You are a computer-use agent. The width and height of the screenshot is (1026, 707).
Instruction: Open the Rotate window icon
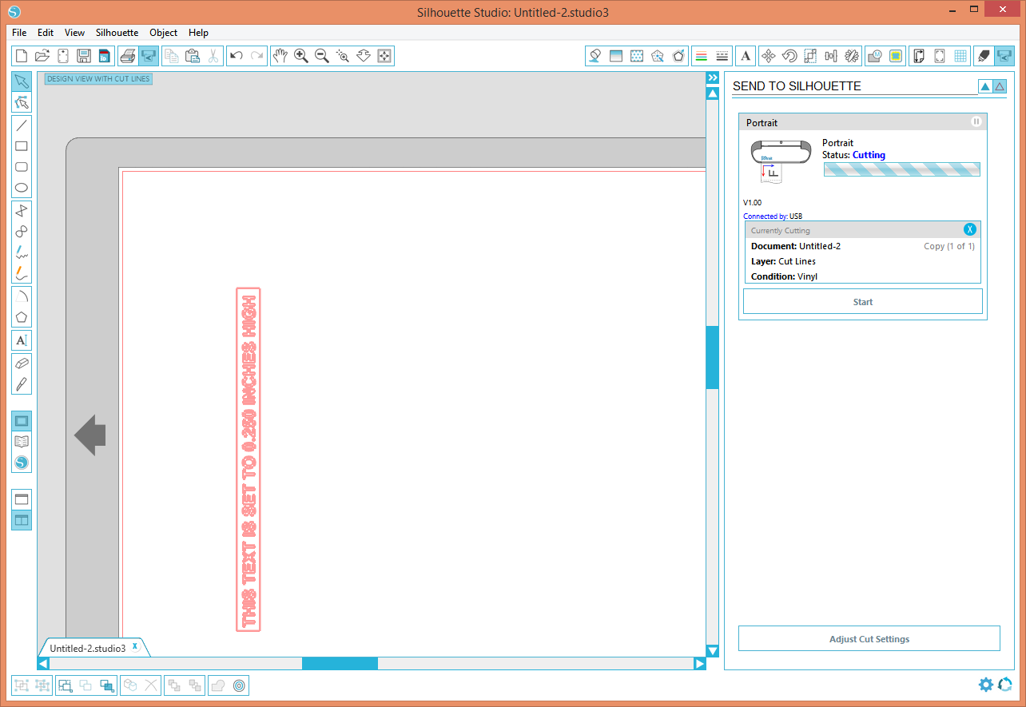tap(789, 56)
